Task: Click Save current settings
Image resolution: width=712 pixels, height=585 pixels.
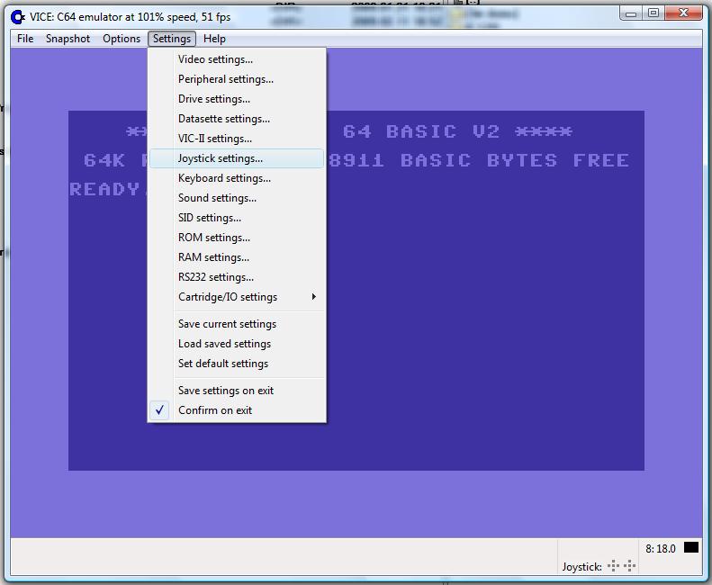Action: coord(237,324)
